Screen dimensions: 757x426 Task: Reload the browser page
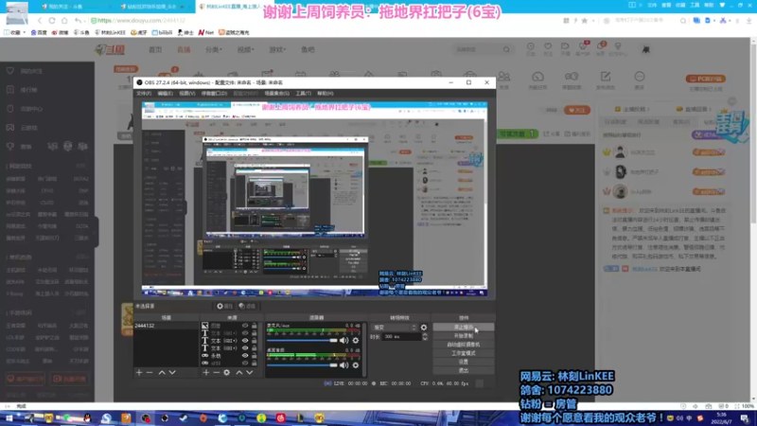(x=52, y=21)
